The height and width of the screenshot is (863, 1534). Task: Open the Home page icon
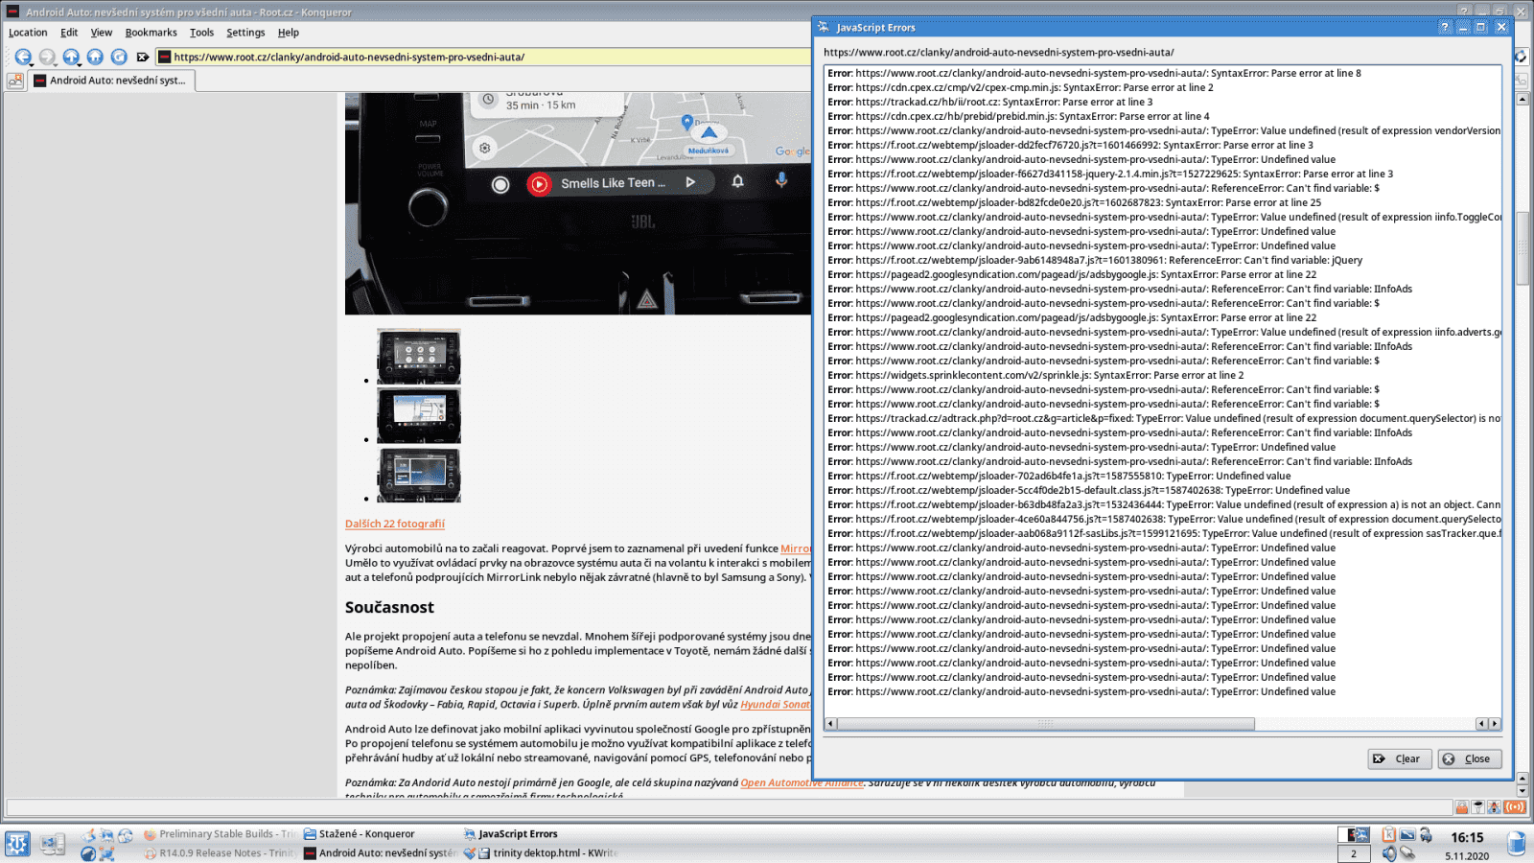[x=95, y=57]
